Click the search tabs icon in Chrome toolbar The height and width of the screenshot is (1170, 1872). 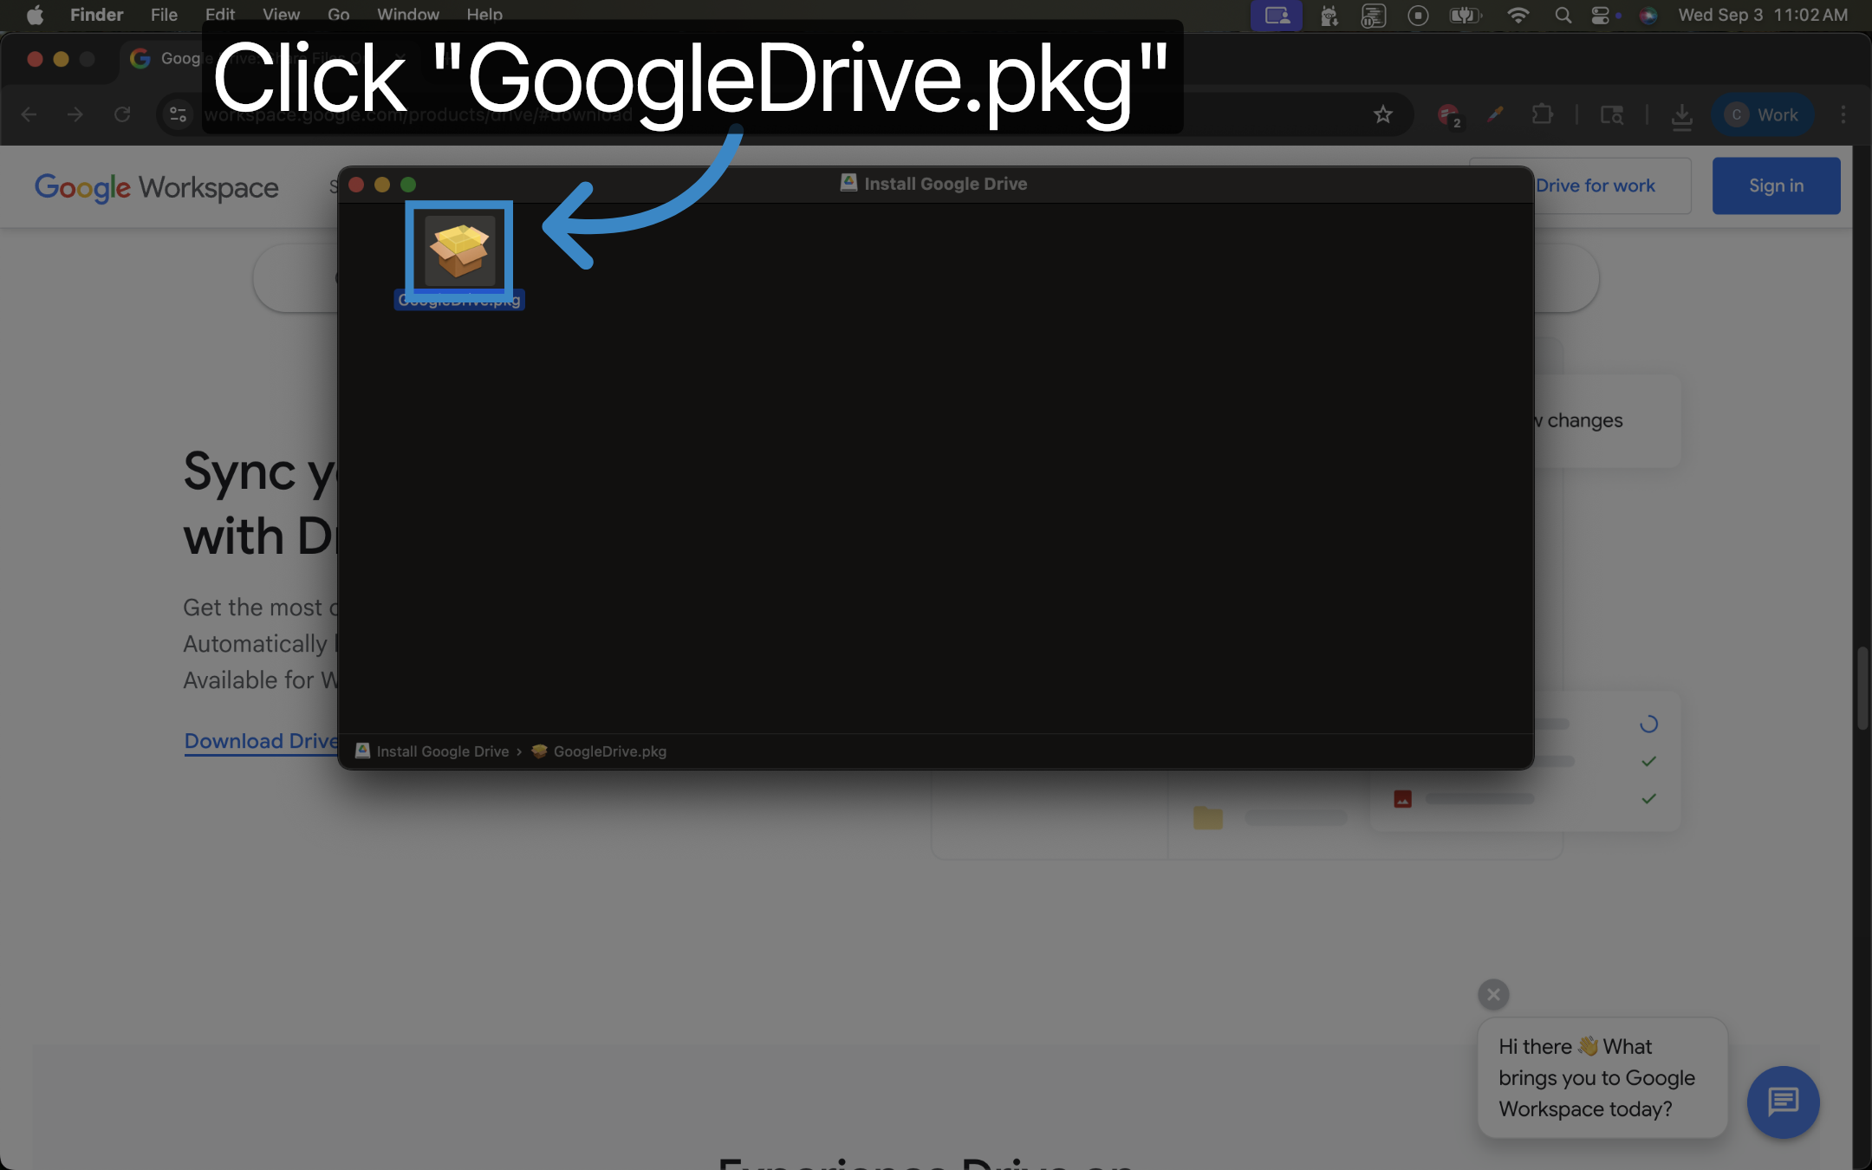tap(1612, 114)
